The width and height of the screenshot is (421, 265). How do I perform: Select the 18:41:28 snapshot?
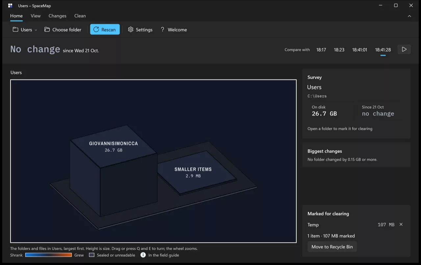pos(383,50)
